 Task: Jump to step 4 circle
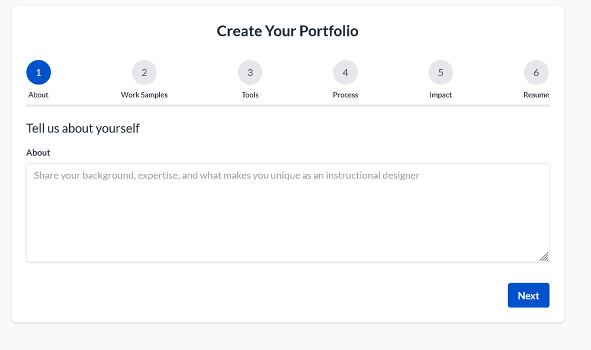pos(345,73)
